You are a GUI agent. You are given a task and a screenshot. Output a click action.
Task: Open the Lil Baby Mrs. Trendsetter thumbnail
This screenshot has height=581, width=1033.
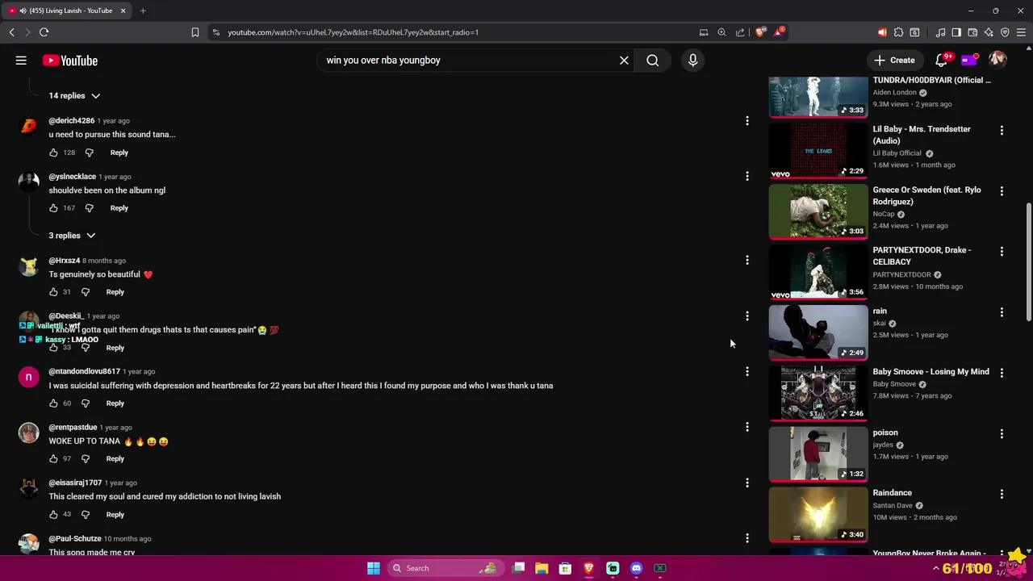tap(818, 151)
